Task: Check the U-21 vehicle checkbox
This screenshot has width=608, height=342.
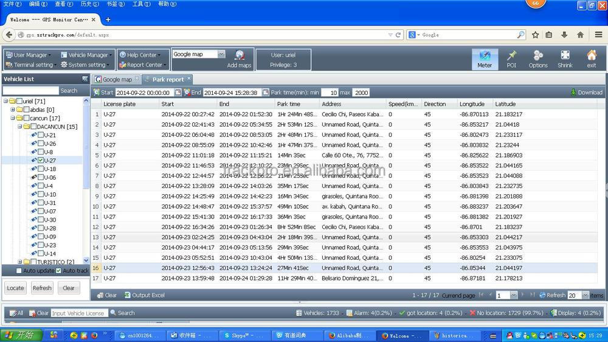Action: click(41, 135)
